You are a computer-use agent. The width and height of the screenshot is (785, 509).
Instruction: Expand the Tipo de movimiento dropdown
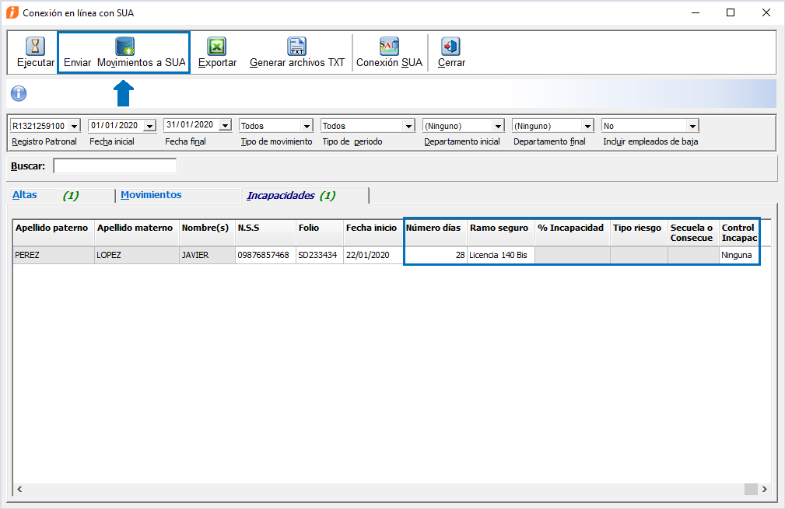[306, 126]
